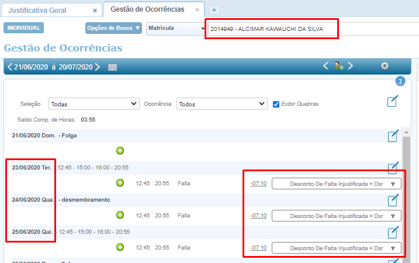The height and width of the screenshot is (263, 419).
Task: Edit the 21/06/2020 Dom. Folga entry
Action: (x=393, y=136)
